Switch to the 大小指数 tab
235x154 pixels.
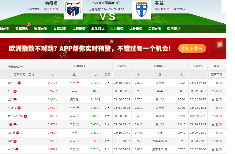click(x=117, y=29)
